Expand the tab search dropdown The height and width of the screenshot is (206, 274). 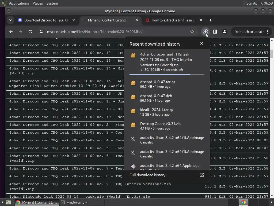click(10, 20)
